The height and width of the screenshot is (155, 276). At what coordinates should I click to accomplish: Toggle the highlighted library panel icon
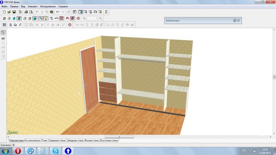pos(81,12)
